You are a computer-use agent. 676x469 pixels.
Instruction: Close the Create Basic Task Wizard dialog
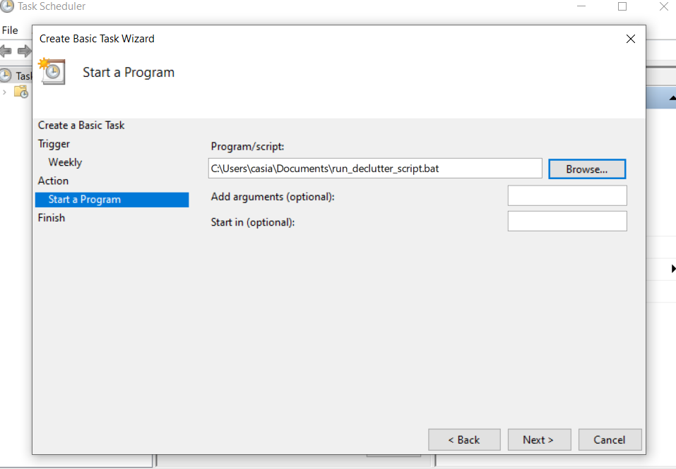coord(631,39)
